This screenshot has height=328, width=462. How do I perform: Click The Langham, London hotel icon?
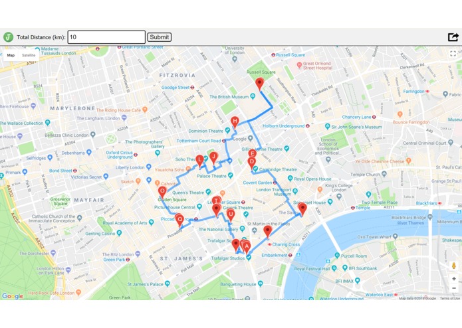click(124, 118)
